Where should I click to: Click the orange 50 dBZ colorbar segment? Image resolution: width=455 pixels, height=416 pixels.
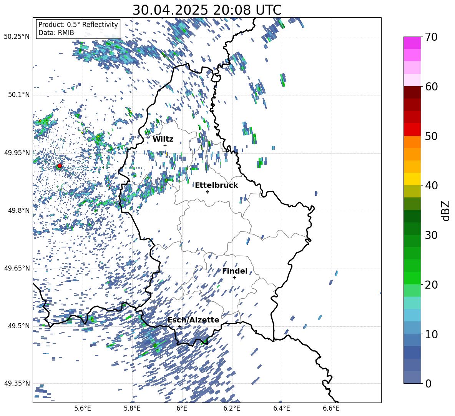point(412,142)
